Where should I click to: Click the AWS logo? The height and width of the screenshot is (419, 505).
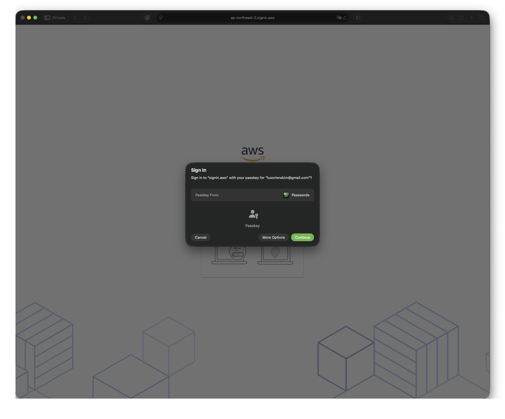point(253,153)
